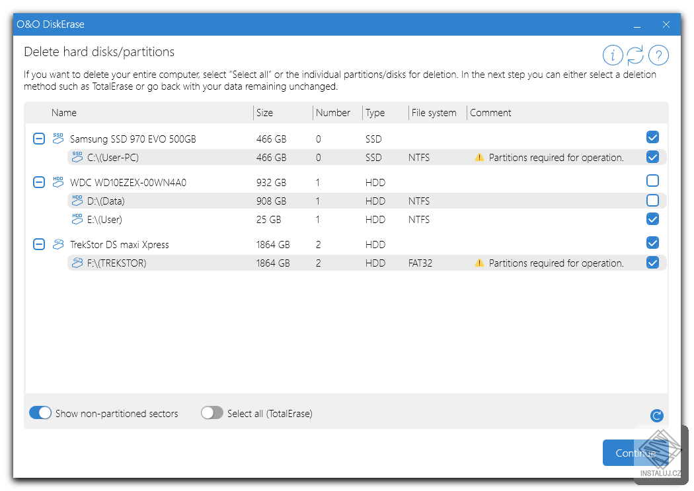Sort by the Size column header
The width and height of the screenshot is (694, 491).
coord(264,113)
